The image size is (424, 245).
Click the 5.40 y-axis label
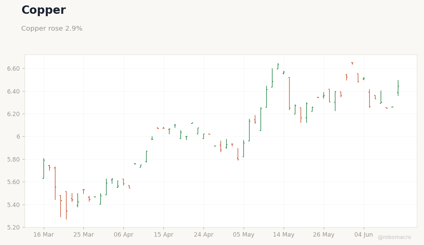pyautogui.click(x=14, y=205)
